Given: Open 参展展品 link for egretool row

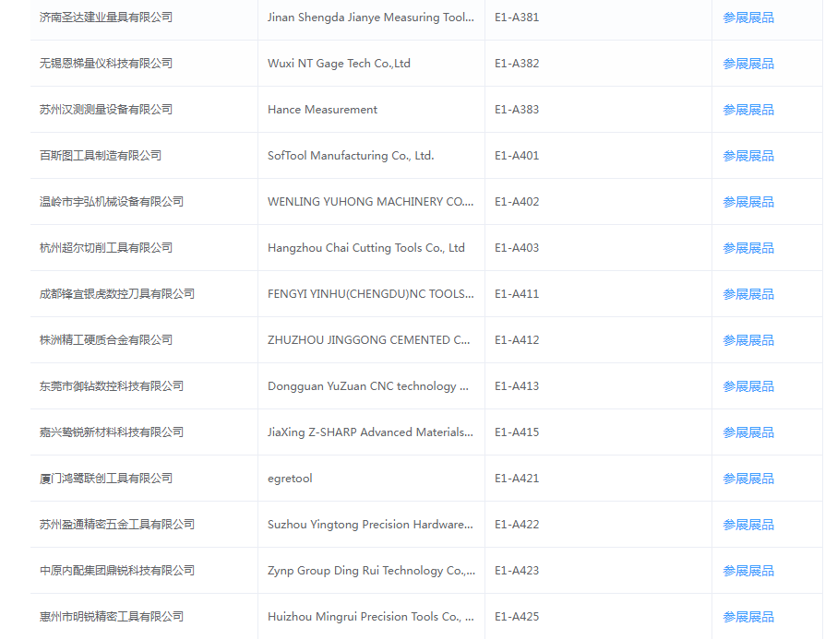Looking at the screenshot, I should click(747, 479).
